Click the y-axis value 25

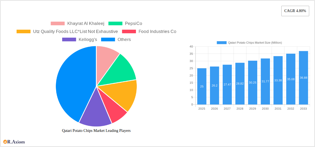point(191,68)
